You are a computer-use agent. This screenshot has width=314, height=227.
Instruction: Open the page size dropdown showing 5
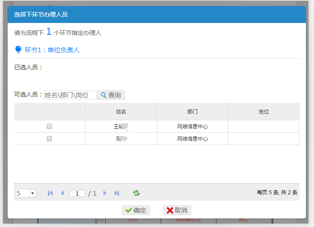(33, 193)
